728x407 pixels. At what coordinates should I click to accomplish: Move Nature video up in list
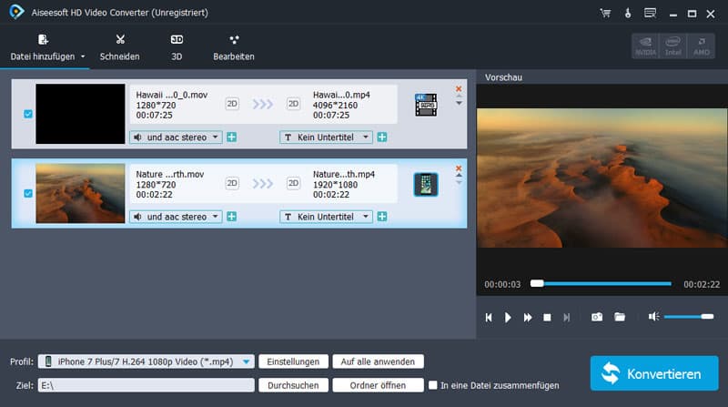(459, 176)
